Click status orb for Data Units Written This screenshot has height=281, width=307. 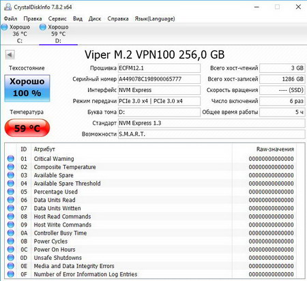pos(11,208)
